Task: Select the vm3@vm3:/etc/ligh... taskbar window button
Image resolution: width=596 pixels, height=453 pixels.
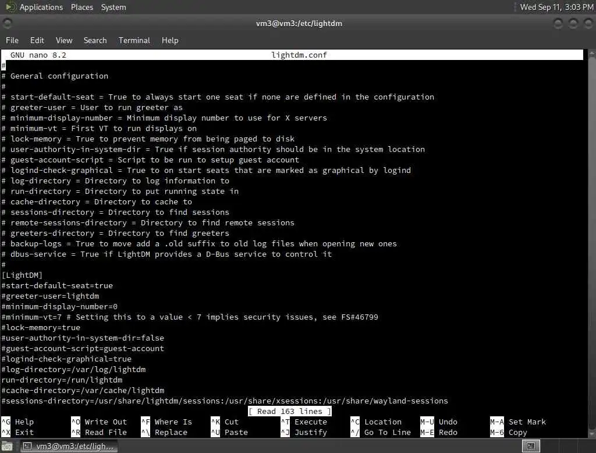Action: 69,446
